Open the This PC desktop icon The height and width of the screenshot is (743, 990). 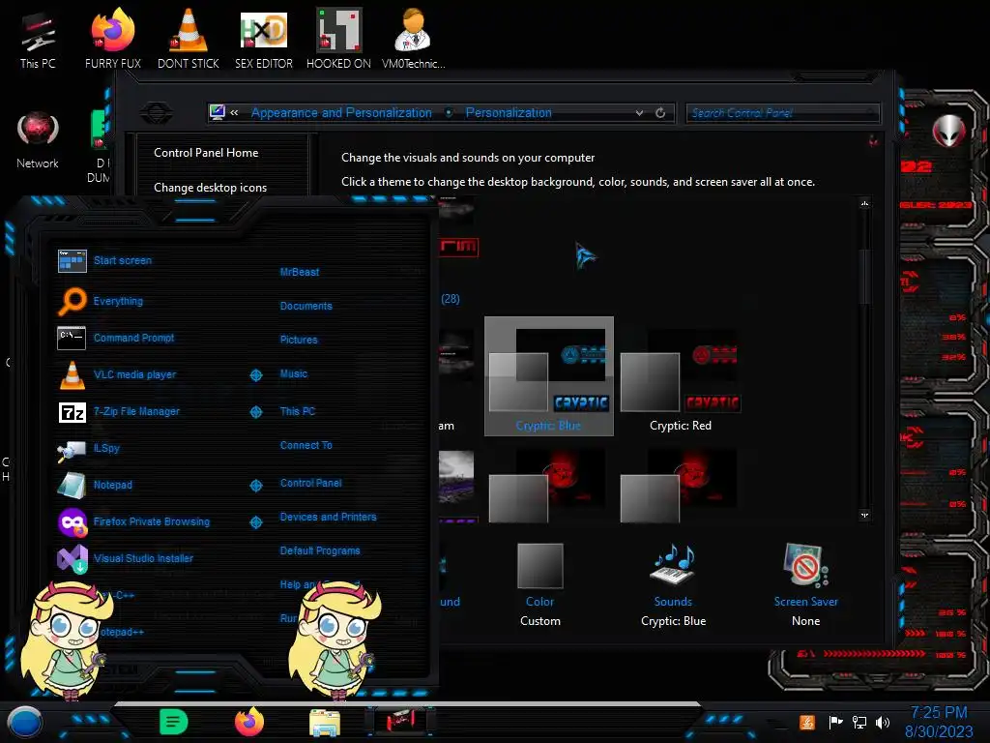click(x=38, y=39)
